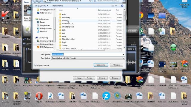Select the ArtMoney folder
Image resolution: width=191 pixels, height=107 pixels.
coord(66,18)
